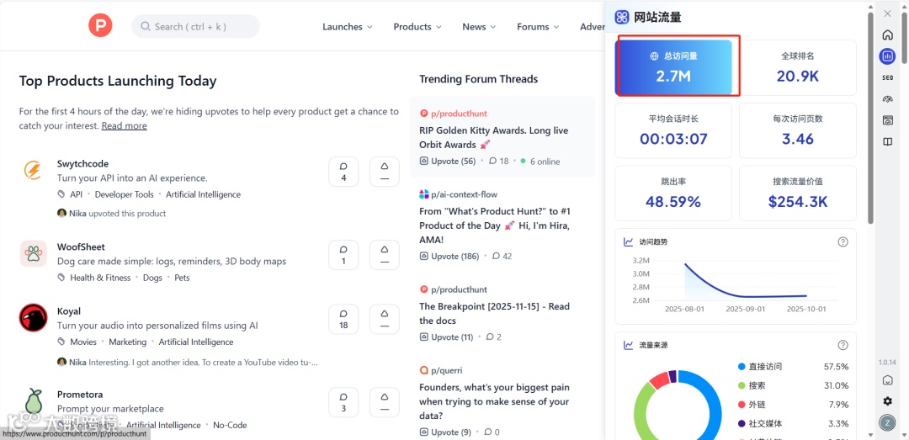Open the Dogs tag under WoofSheet
The height and width of the screenshot is (440, 909).
152,278
